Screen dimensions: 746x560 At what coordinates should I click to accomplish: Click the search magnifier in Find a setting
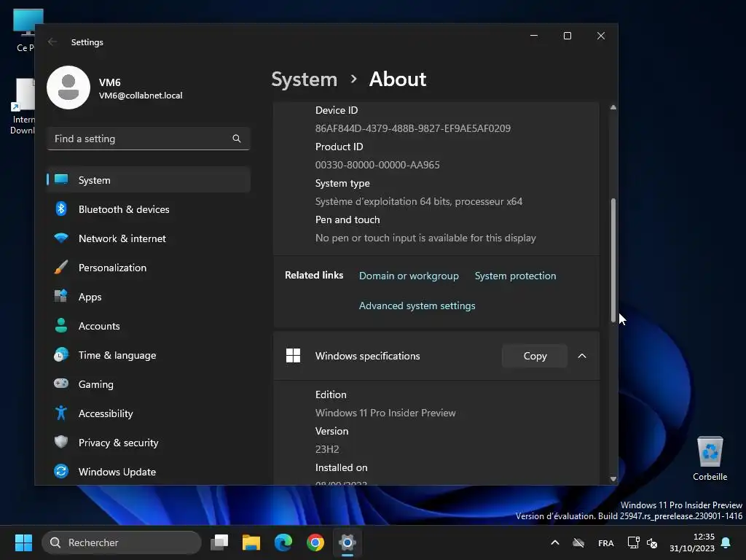click(237, 139)
